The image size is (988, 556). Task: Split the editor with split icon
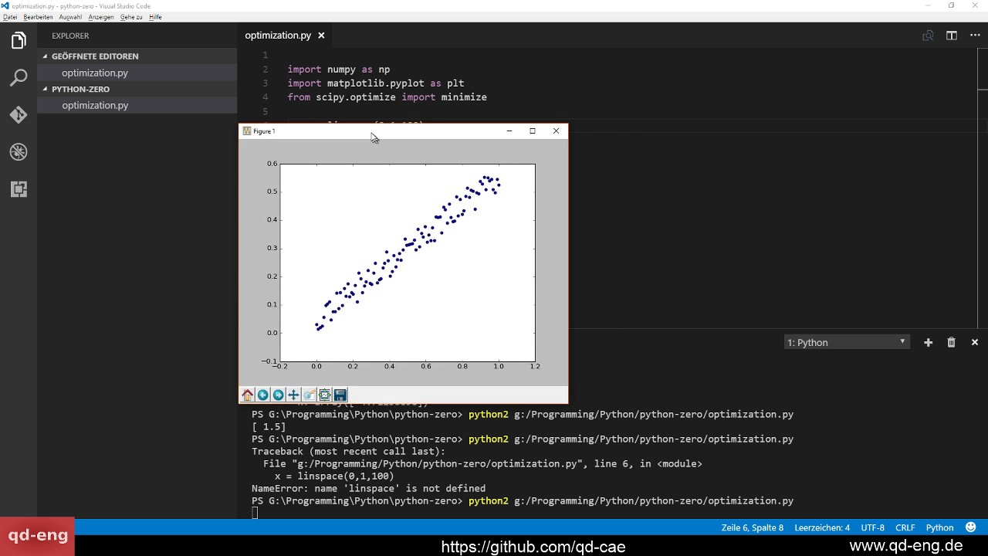(x=952, y=36)
